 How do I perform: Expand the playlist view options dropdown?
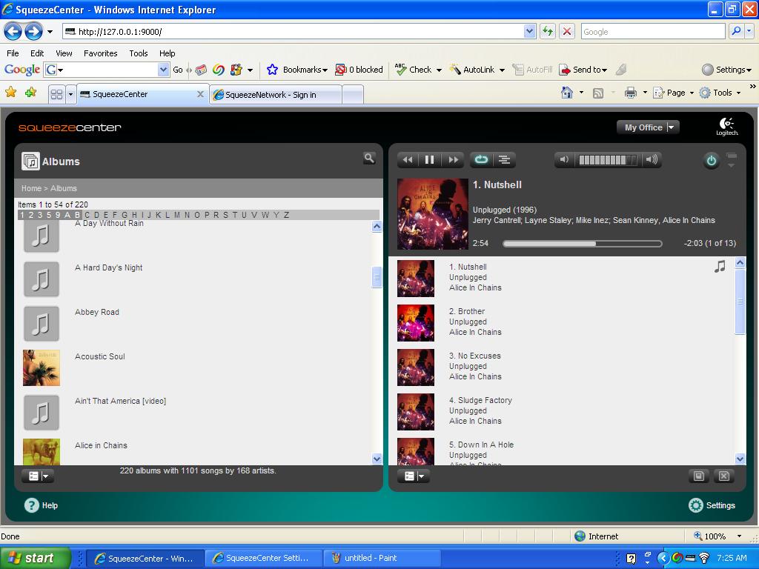pos(413,476)
